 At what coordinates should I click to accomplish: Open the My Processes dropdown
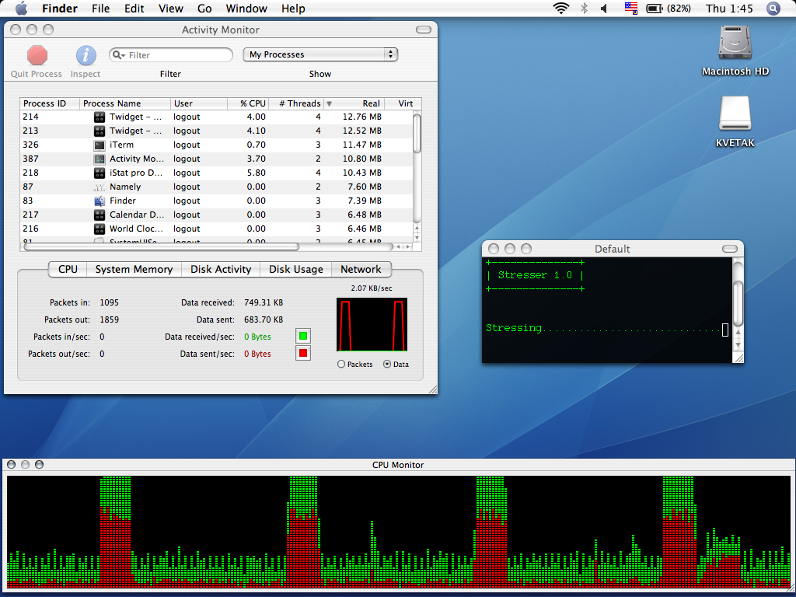pyautogui.click(x=320, y=54)
